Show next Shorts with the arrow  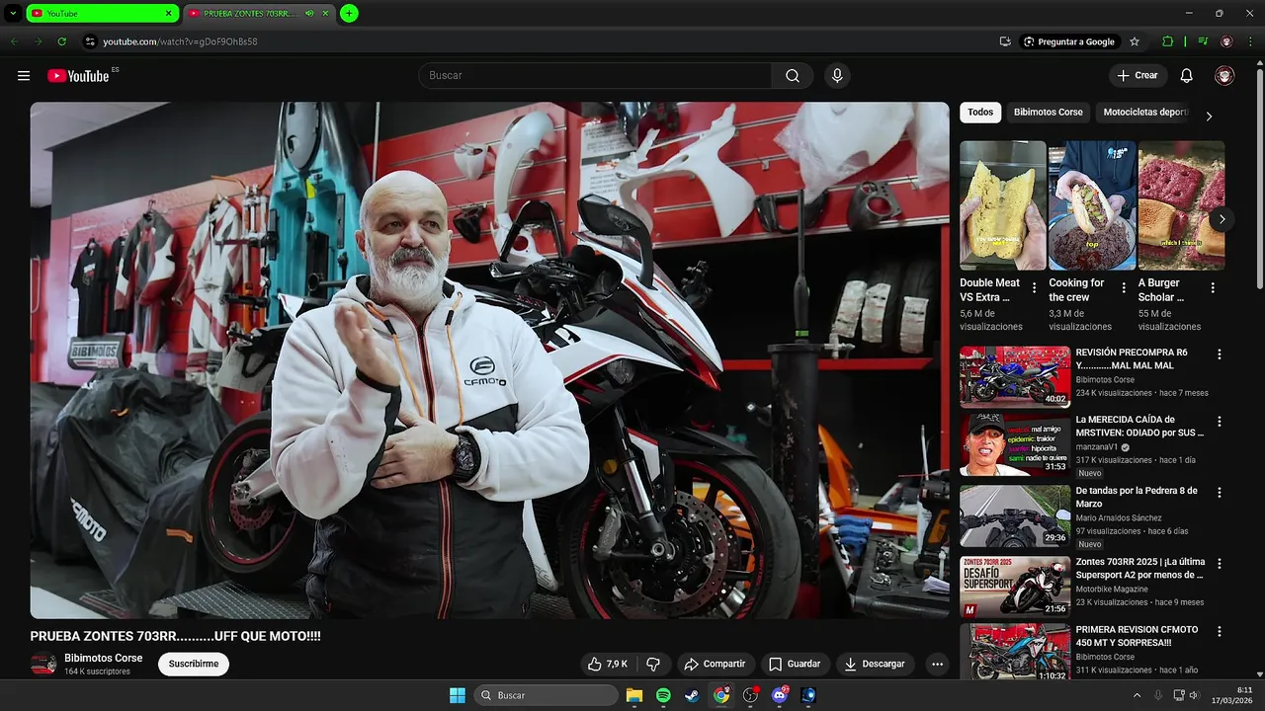(x=1223, y=219)
